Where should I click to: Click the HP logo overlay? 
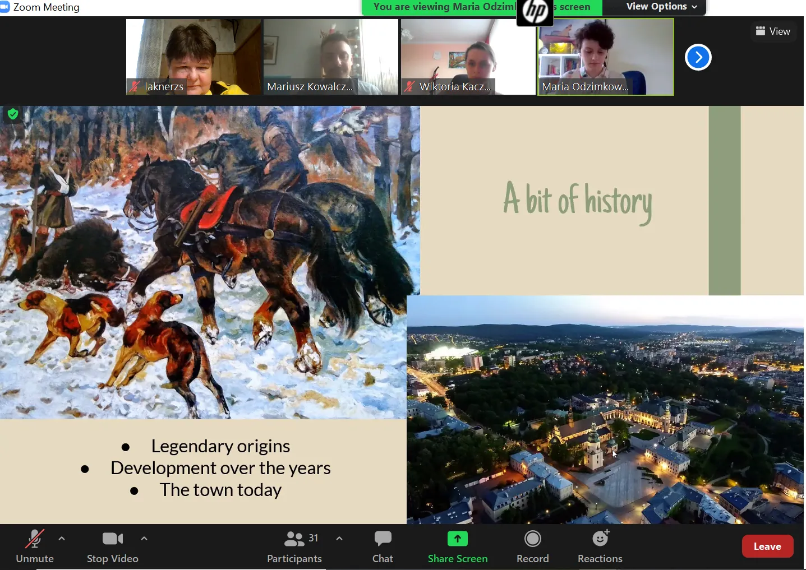(535, 12)
